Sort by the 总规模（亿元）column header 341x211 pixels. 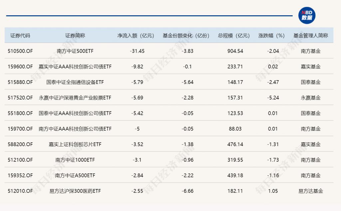pos(234,36)
